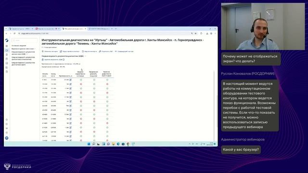The height and width of the screenshot is (173, 308).
Task: Go back with the browser back arrow
Action: pos(6,34)
